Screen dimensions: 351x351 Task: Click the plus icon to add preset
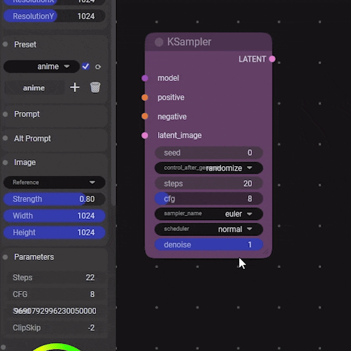(75, 87)
